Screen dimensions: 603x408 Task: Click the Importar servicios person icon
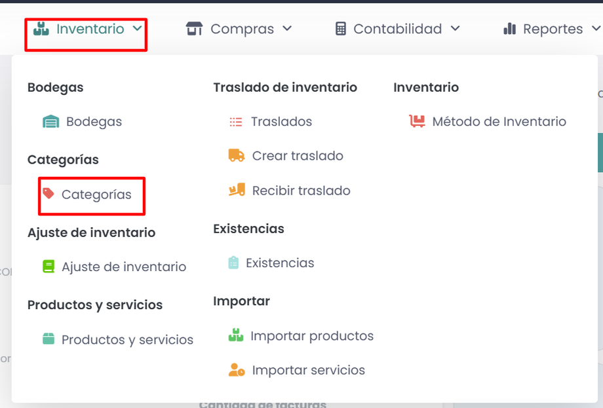(x=236, y=370)
